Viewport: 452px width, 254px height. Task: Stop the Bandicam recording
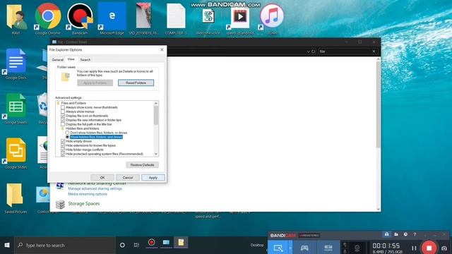429,248
